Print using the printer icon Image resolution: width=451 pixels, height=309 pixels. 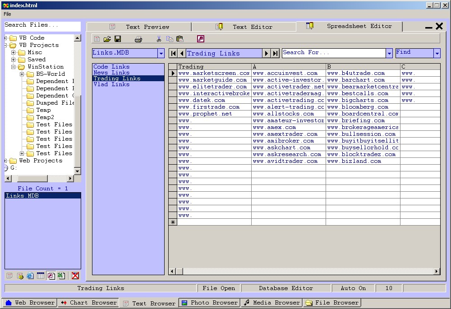coord(138,39)
